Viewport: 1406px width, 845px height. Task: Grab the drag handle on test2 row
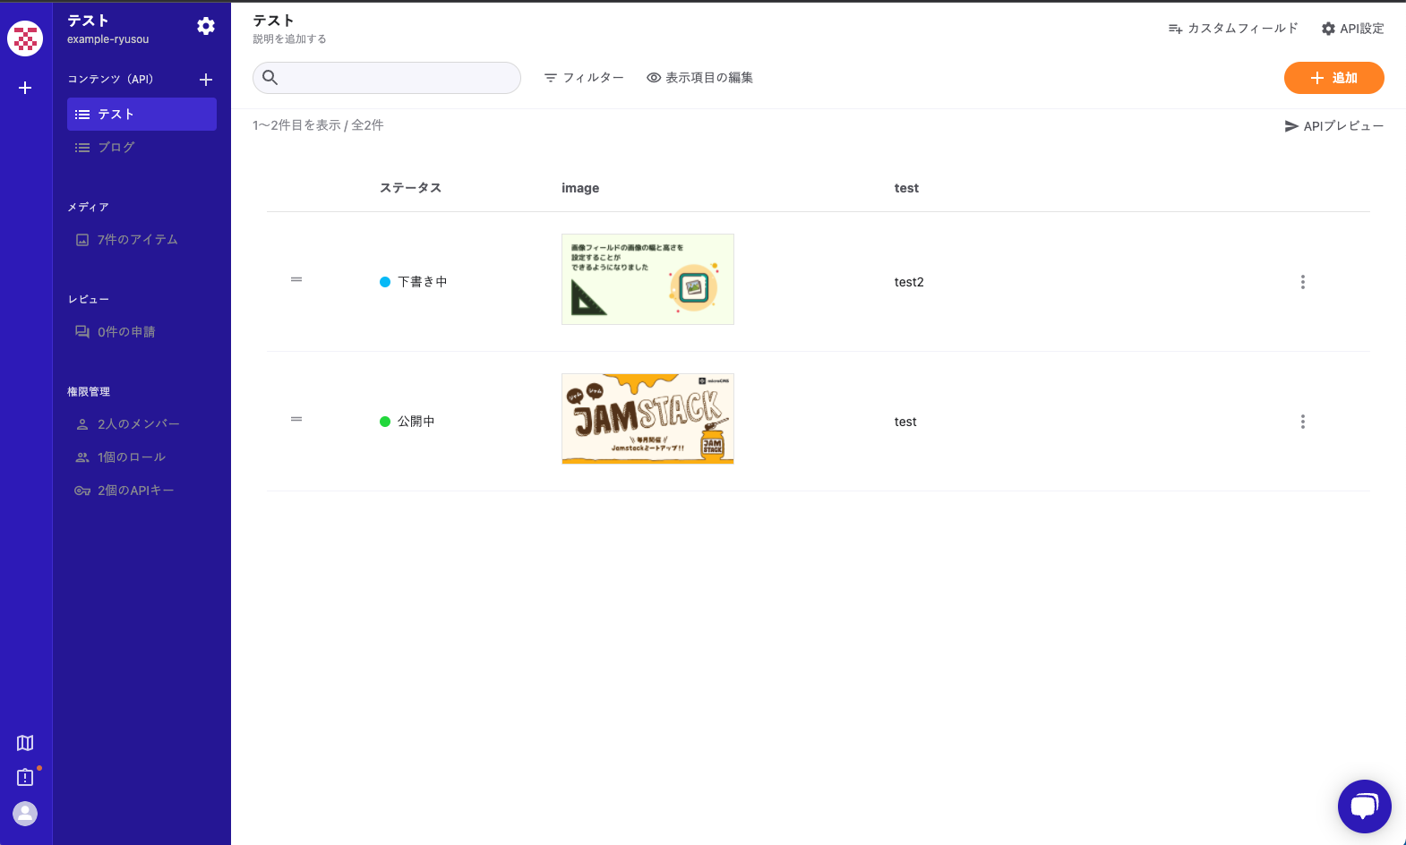pyautogui.click(x=296, y=280)
